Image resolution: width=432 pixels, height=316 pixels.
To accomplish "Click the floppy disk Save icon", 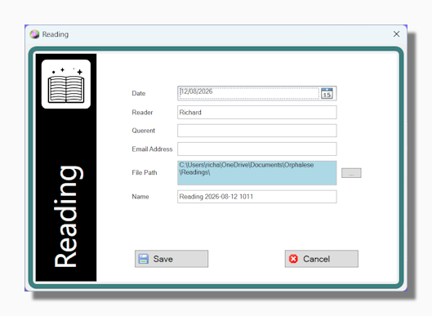I will tap(143, 259).
